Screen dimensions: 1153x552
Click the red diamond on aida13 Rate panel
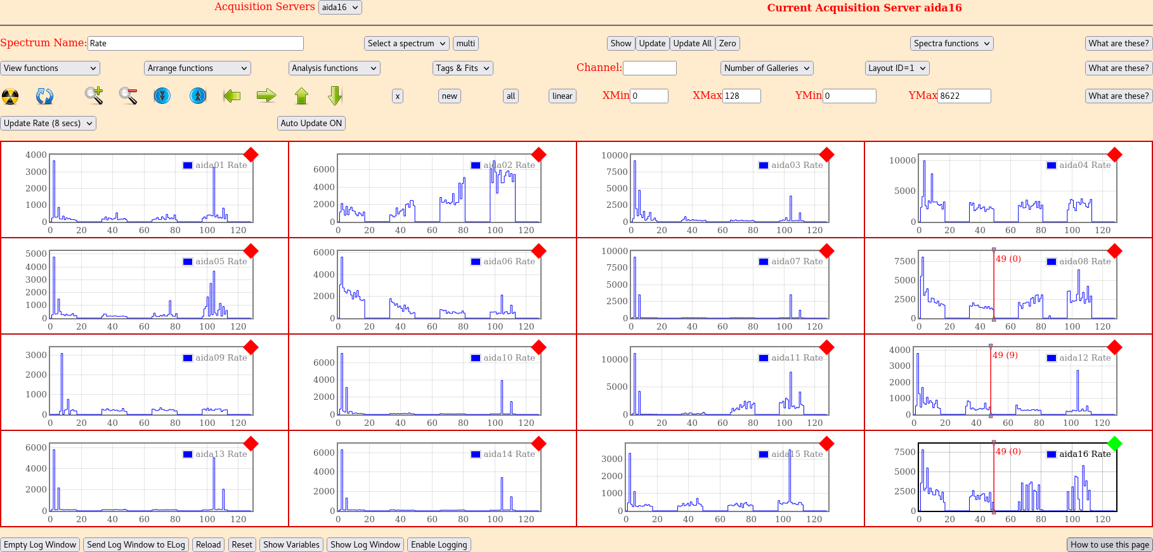click(x=251, y=444)
